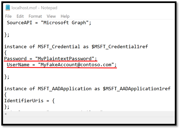Open the Edit menu
Image resolution: width=180 pixels, height=129 pixels.
click(x=20, y=16)
